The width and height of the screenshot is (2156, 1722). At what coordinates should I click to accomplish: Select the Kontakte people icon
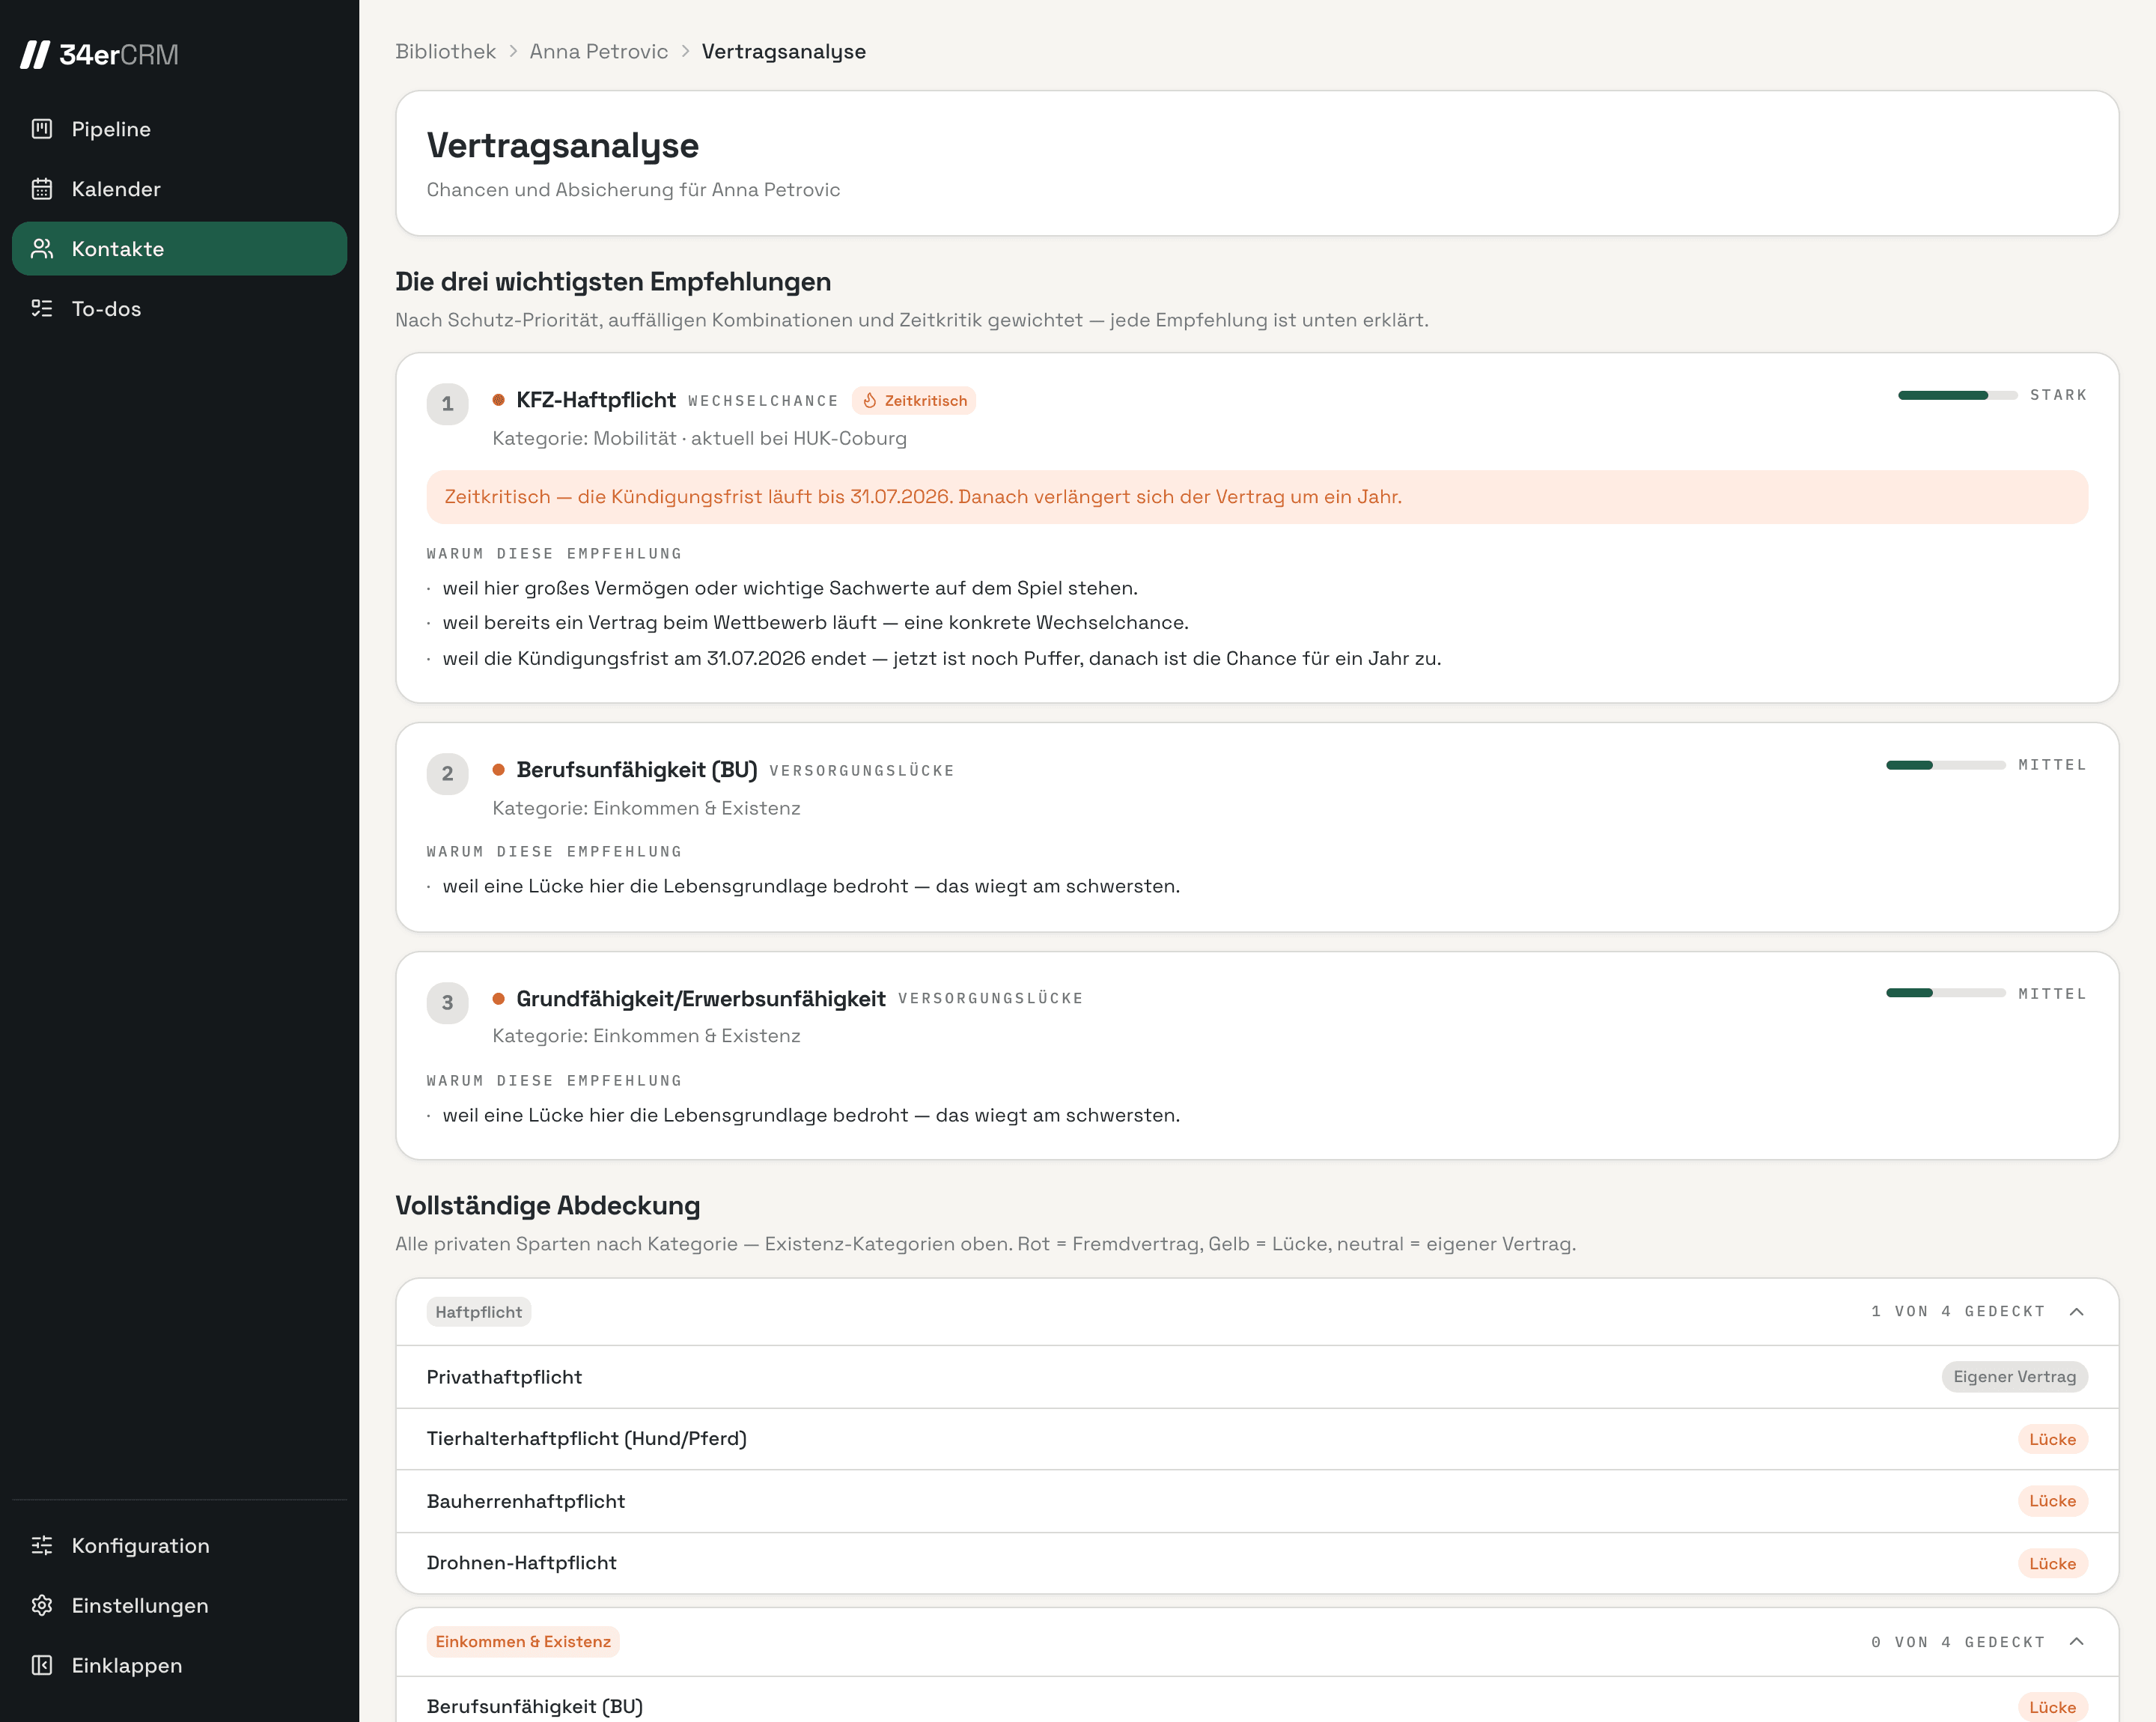click(42, 249)
